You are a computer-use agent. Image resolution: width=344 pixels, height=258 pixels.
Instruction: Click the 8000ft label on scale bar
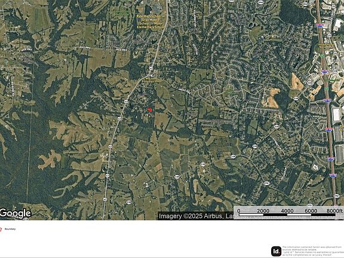334,211
